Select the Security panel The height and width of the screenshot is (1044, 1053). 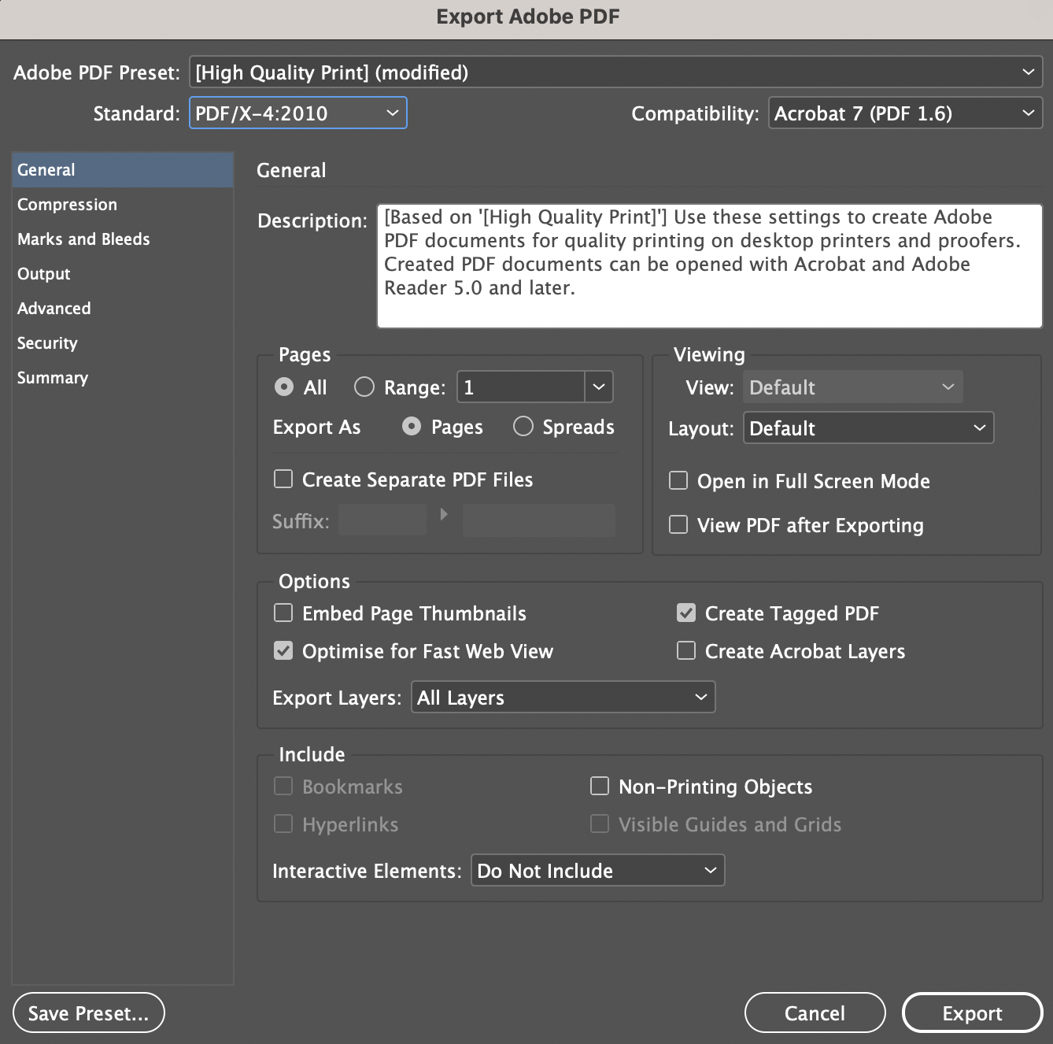coord(47,342)
